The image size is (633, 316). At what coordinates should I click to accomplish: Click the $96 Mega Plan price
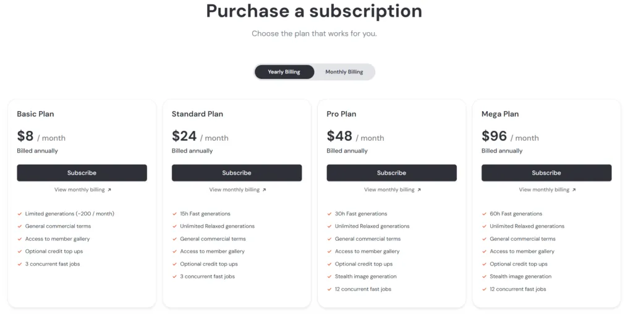(494, 136)
